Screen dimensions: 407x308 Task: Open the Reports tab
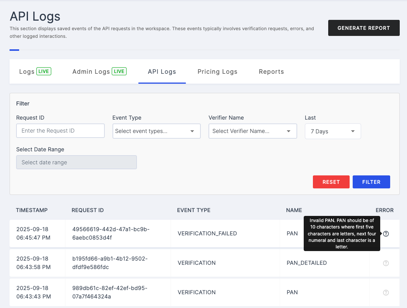coord(271,71)
